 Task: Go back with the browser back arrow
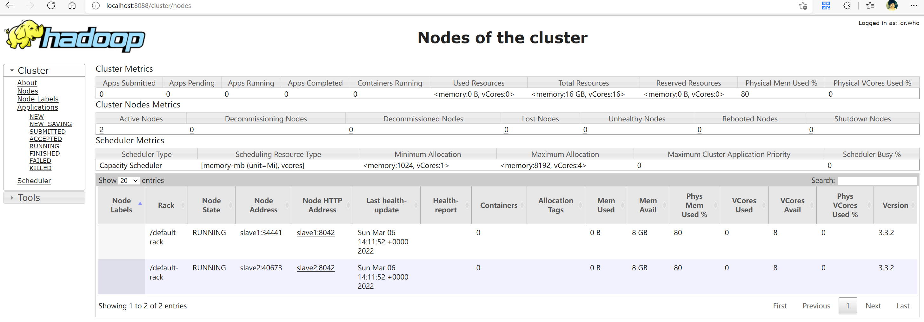[9, 5]
